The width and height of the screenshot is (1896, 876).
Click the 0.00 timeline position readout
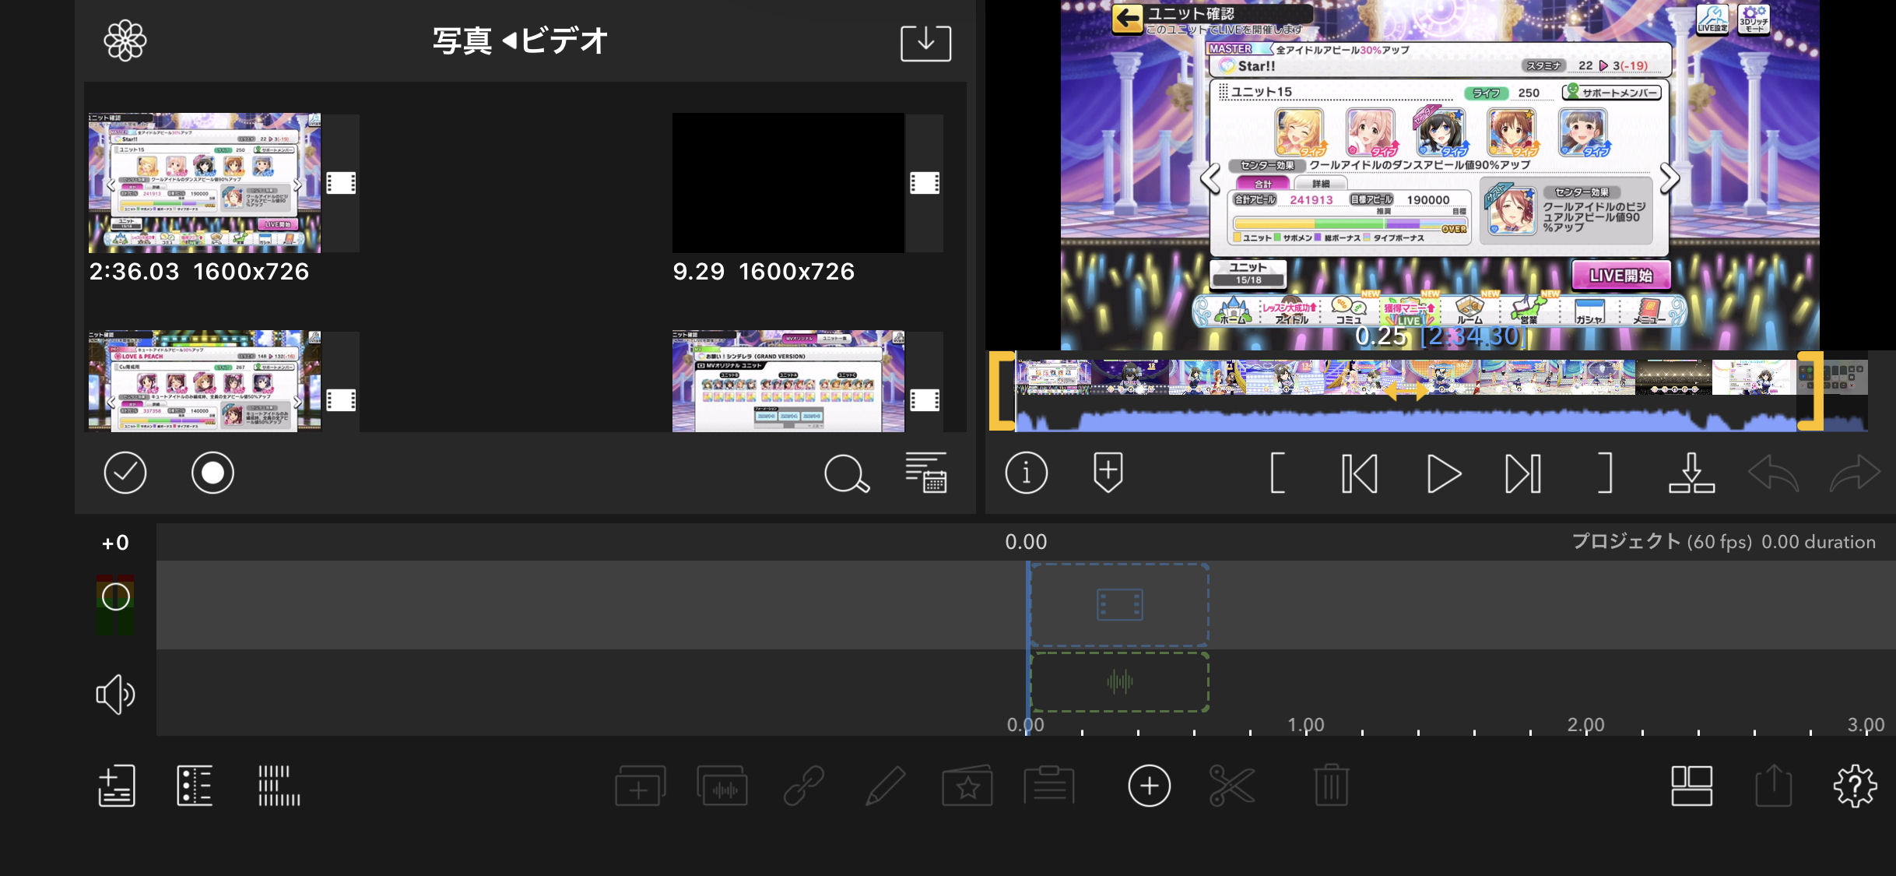[1026, 542]
